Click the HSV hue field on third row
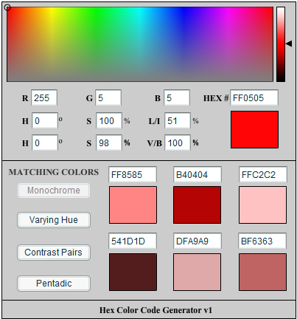 tap(45, 143)
